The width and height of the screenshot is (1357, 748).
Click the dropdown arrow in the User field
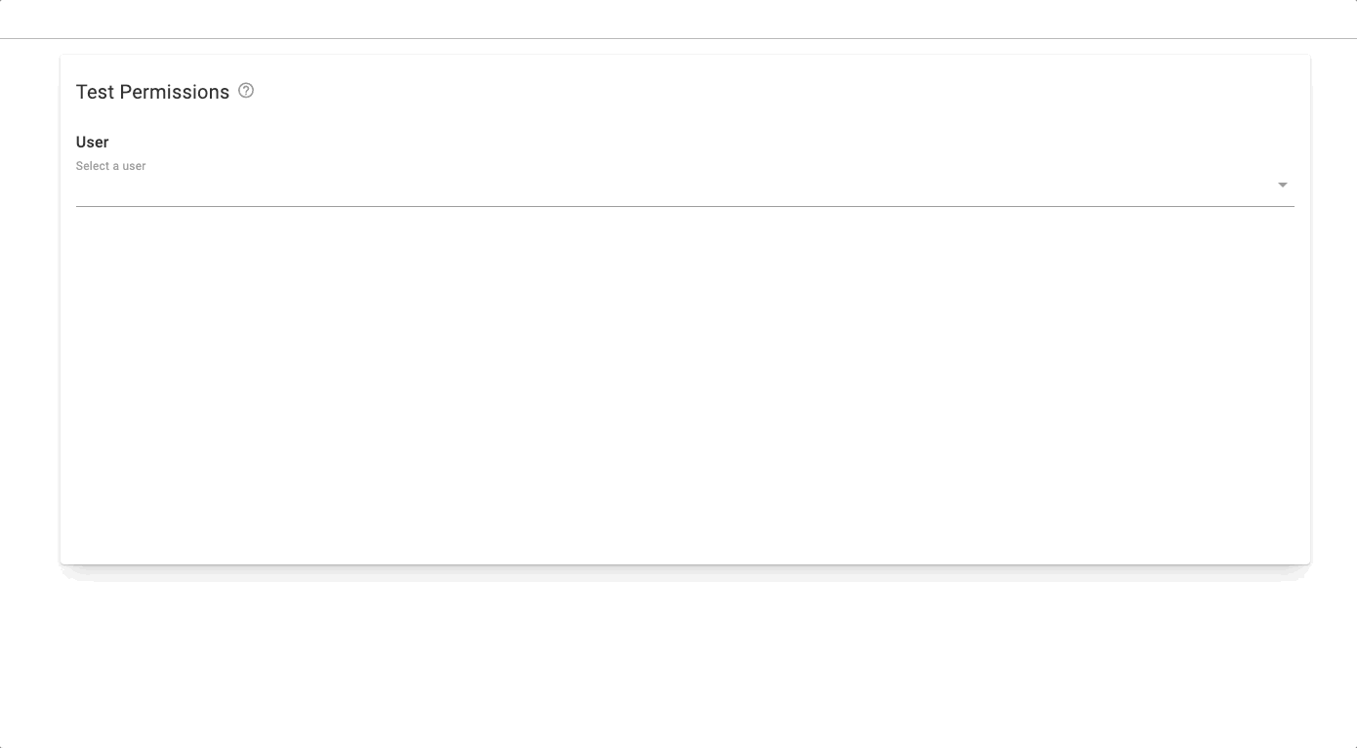[1283, 185]
